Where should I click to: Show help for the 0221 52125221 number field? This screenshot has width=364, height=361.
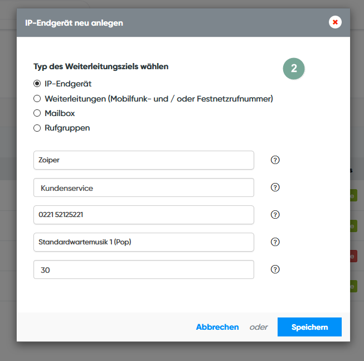tap(275, 215)
